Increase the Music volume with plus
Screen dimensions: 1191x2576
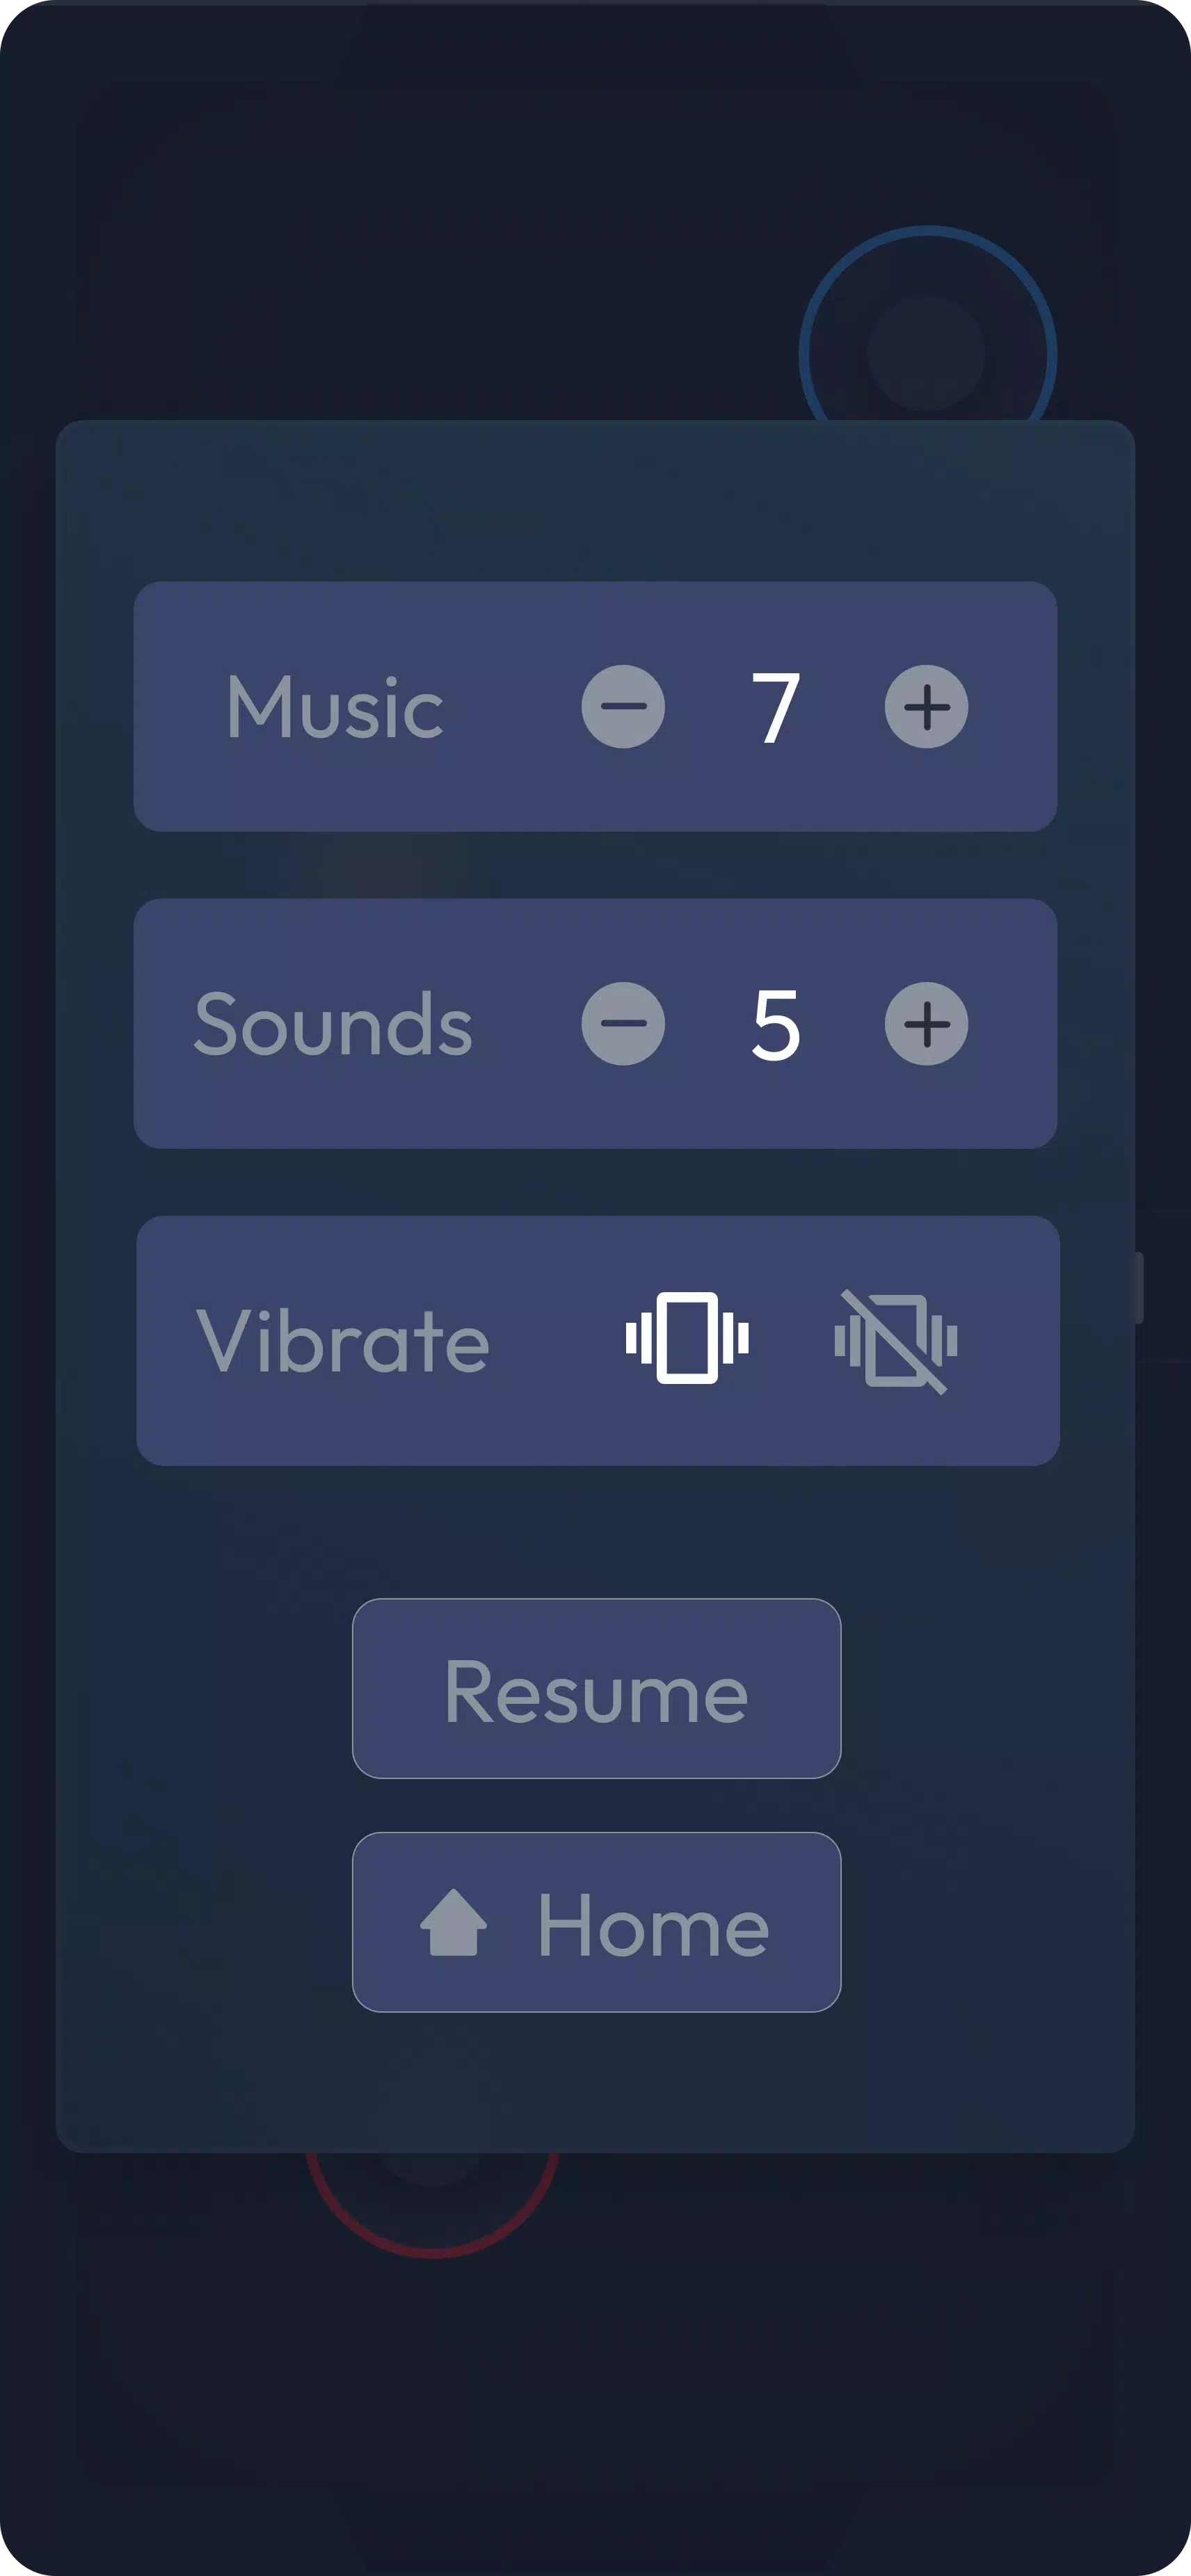[x=926, y=707]
